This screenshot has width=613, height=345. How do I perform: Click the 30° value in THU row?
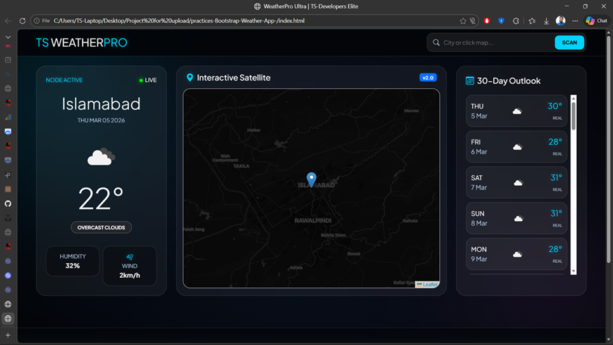(x=555, y=106)
